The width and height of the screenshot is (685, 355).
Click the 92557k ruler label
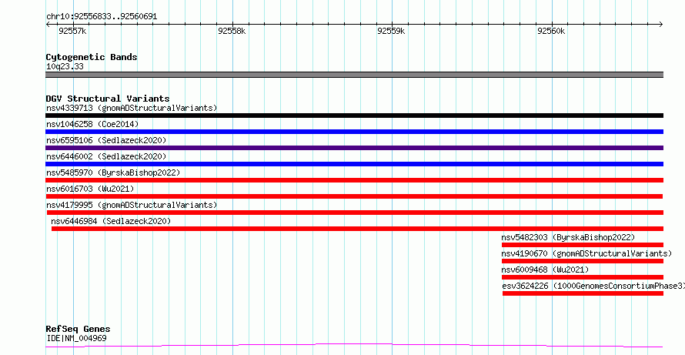[72, 31]
